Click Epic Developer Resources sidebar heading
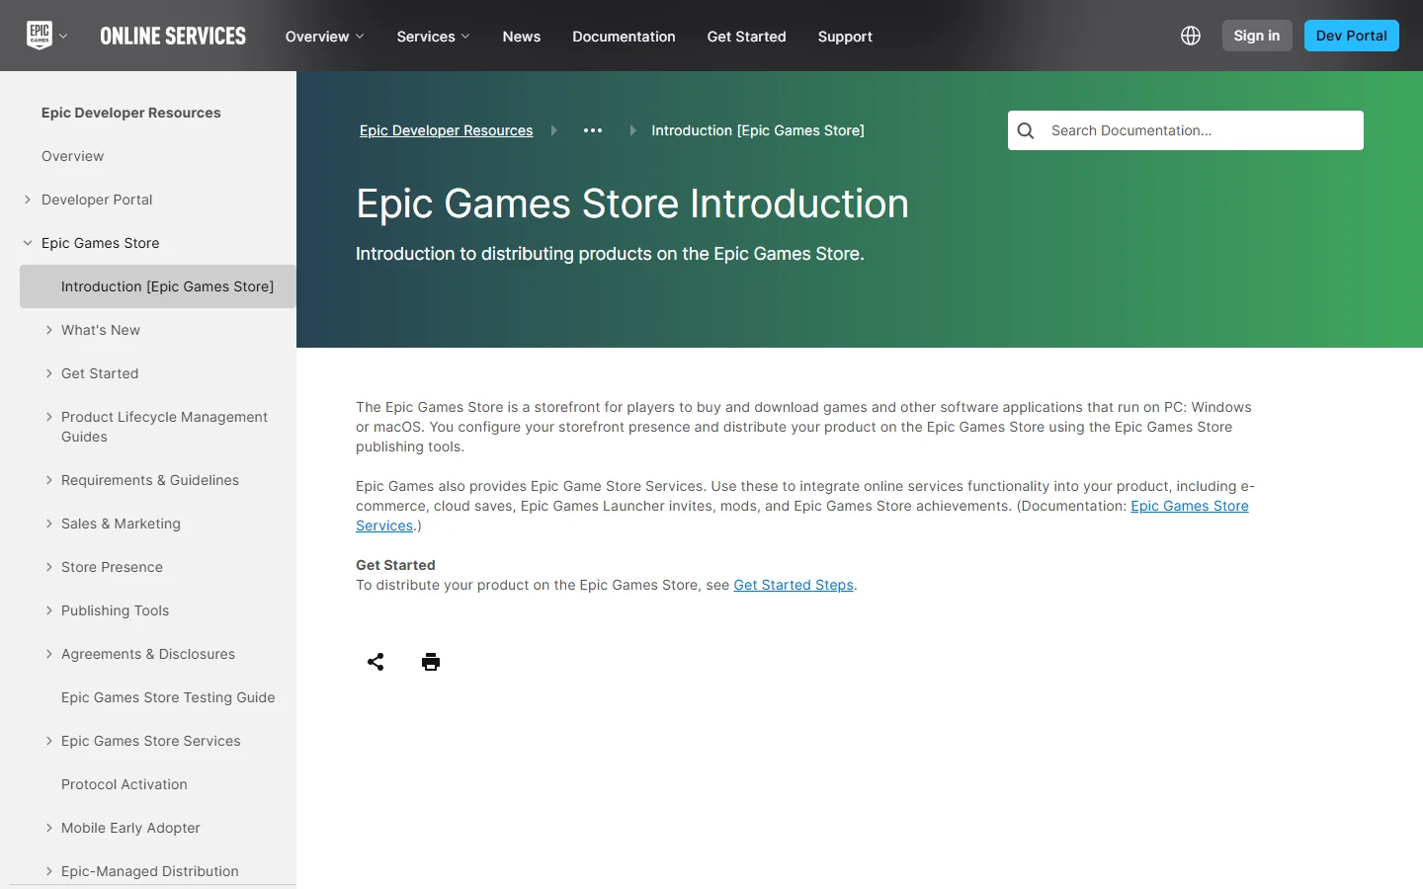 (x=131, y=113)
